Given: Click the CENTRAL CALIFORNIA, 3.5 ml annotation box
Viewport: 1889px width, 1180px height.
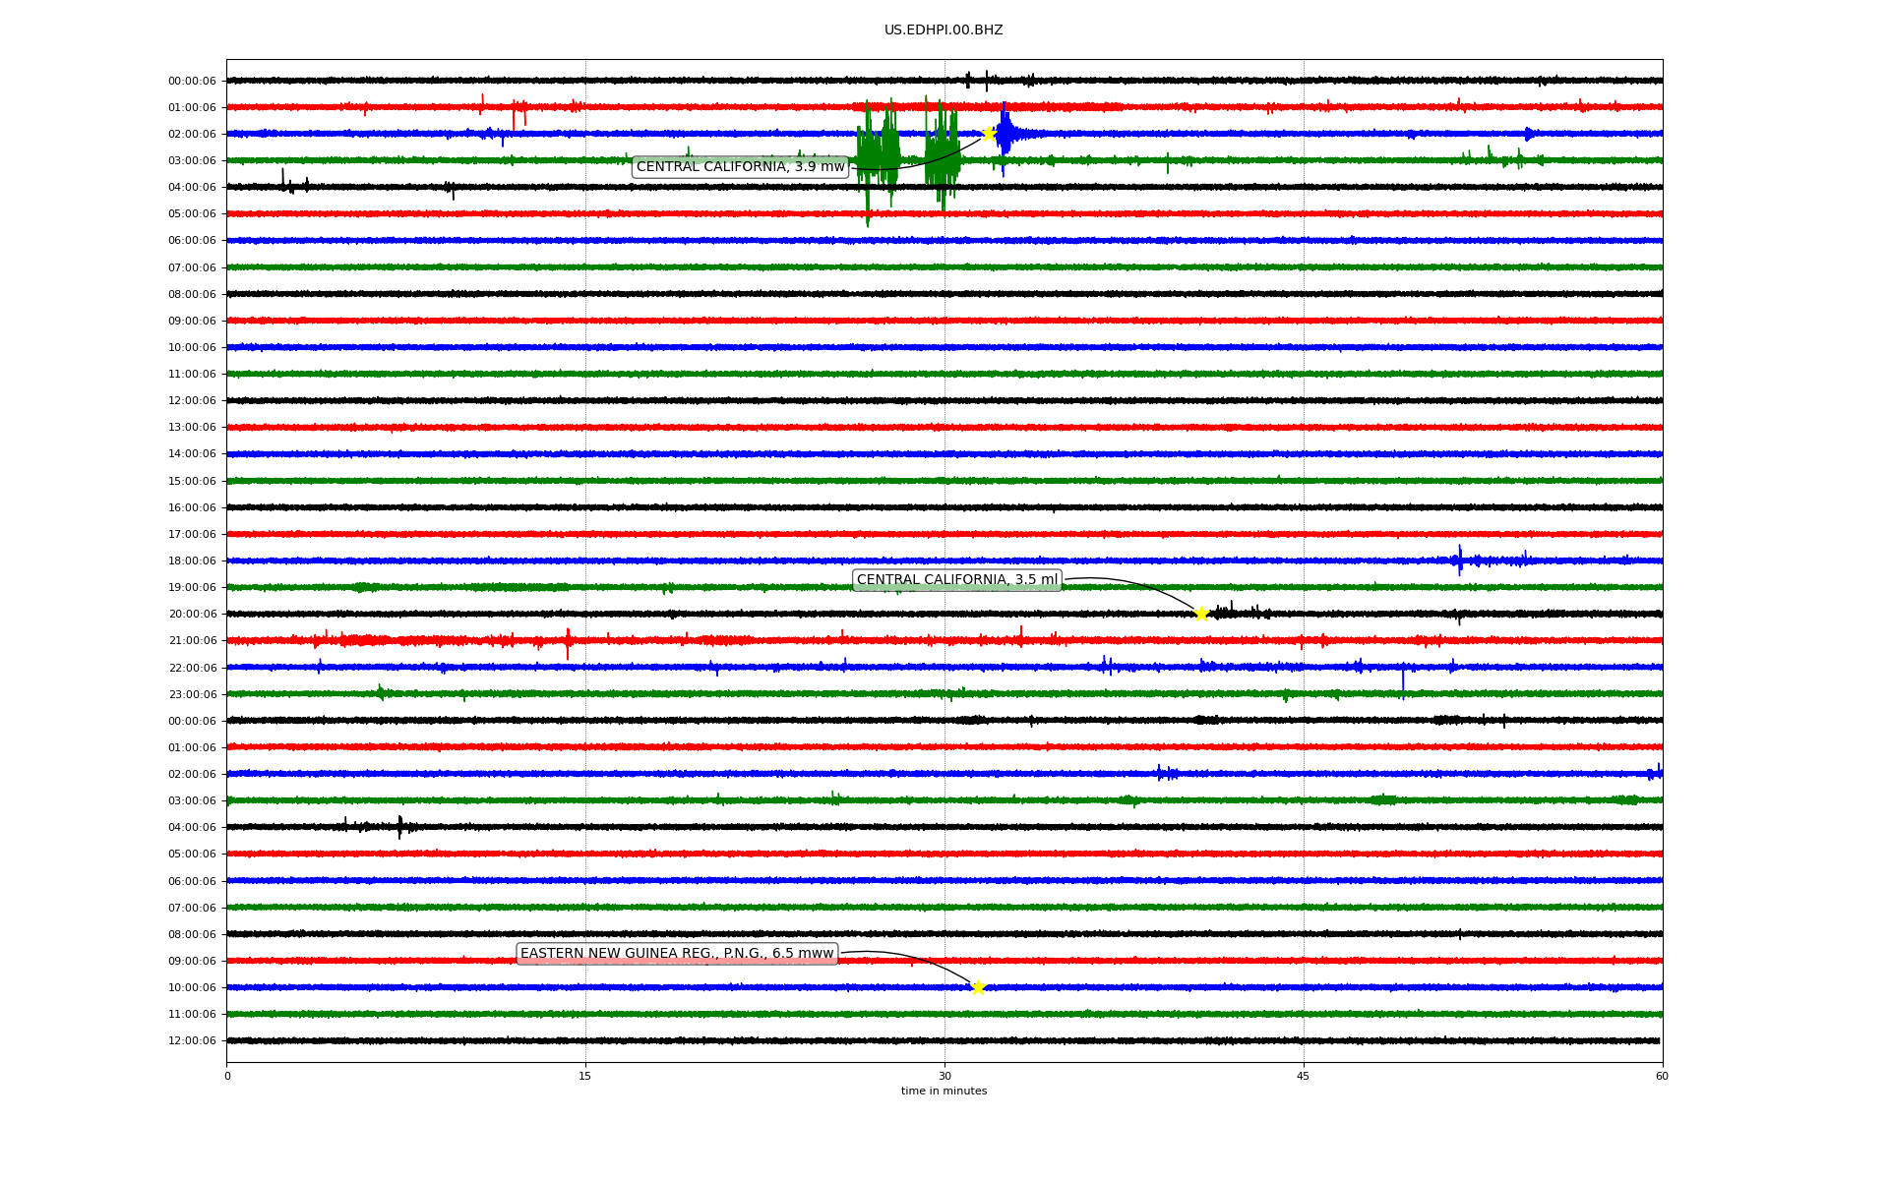Looking at the screenshot, I should coord(956,580).
